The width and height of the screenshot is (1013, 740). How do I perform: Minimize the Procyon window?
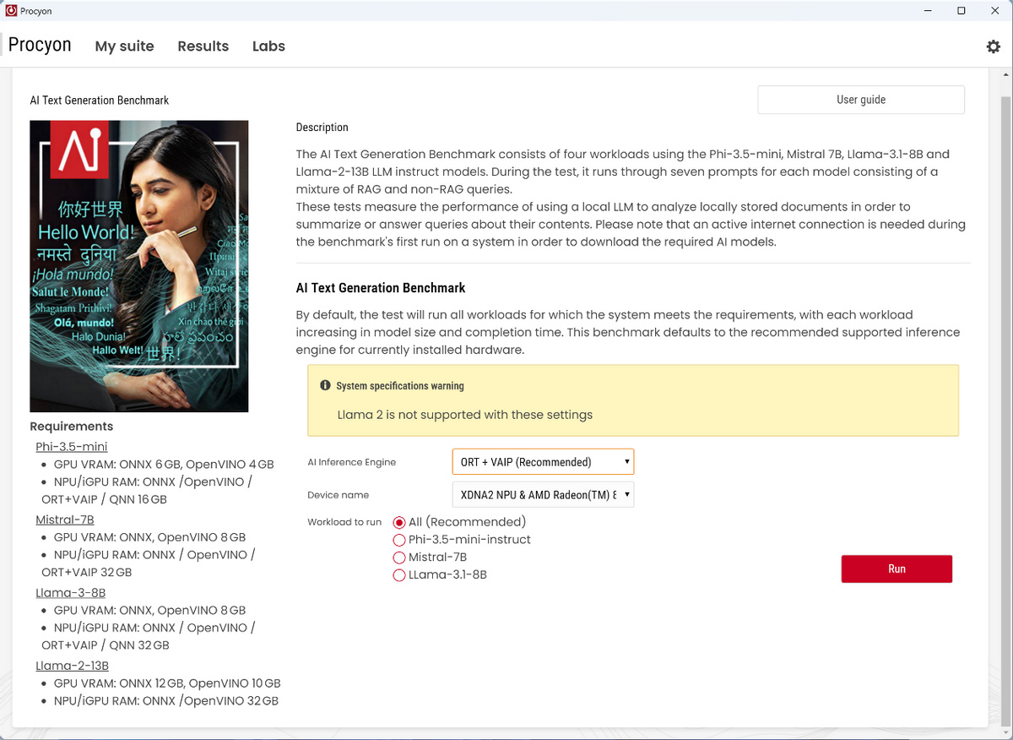tap(929, 10)
